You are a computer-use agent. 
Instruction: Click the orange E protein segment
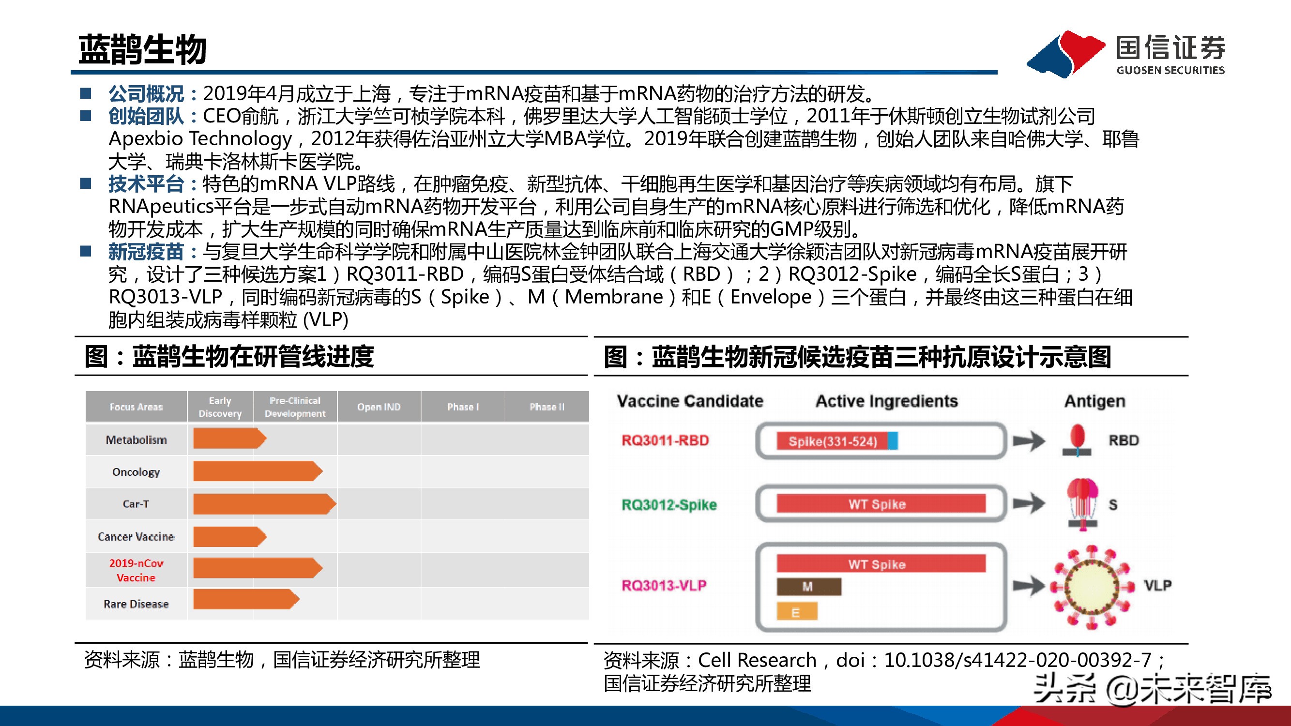coord(797,612)
